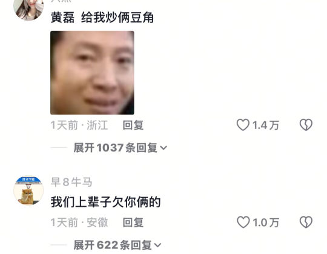Screen dimensions: 327x254
Task: Tap 1天前 · 浙江 timestamp label
Action: (79, 125)
